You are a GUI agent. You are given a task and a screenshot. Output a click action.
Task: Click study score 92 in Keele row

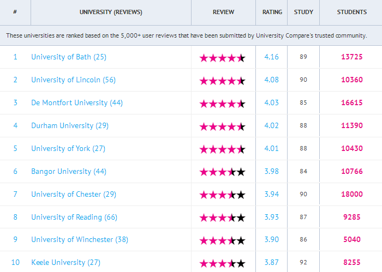(303, 262)
